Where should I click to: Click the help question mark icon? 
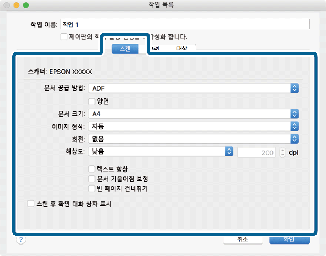pos(21,240)
